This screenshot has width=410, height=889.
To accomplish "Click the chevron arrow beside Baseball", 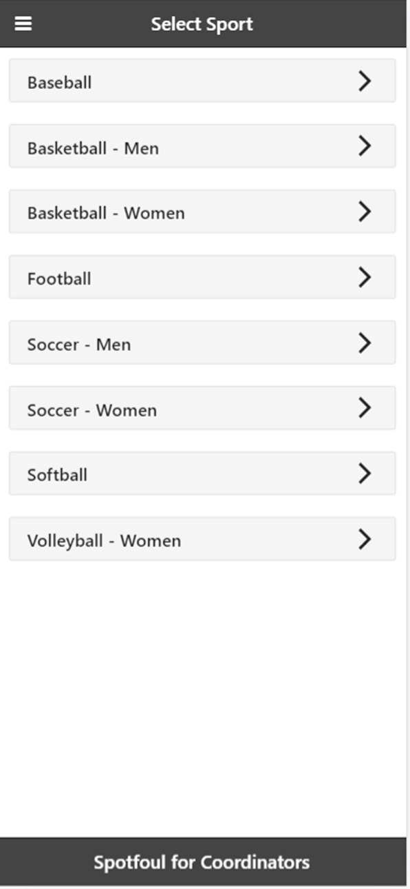I will coord(365,81).
